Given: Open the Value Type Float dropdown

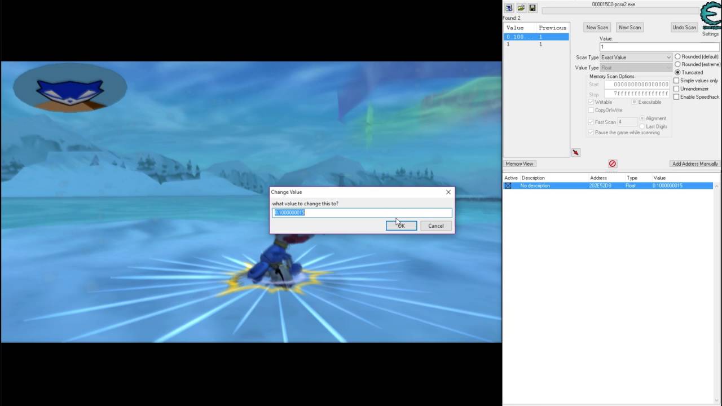Looking at the screenshot, I should [636, 68].
